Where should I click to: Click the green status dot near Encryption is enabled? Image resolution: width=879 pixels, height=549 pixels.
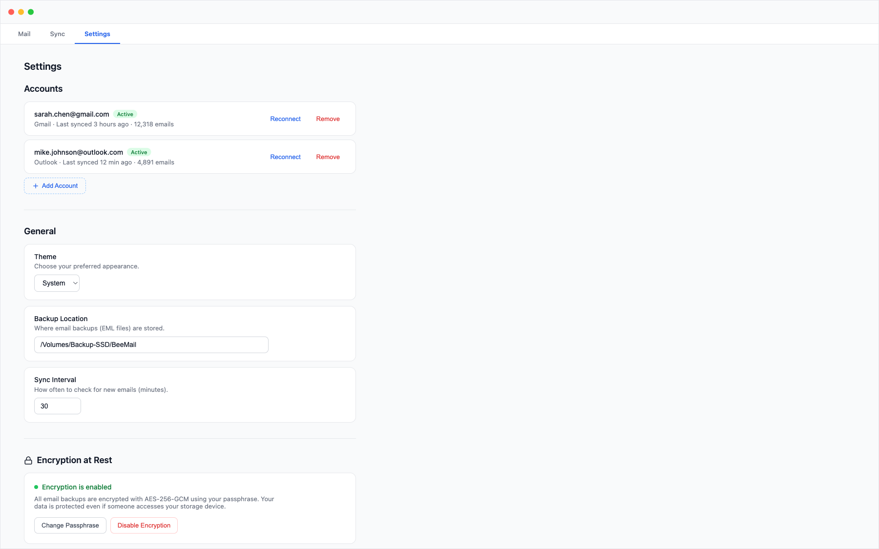point(36,487)
